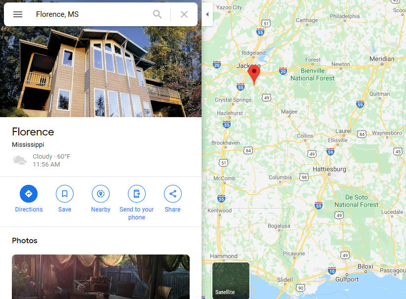Viewport: 406px width, 299px height.
Task: Click the De Soto National Forest label
Action: click(356, 201)
